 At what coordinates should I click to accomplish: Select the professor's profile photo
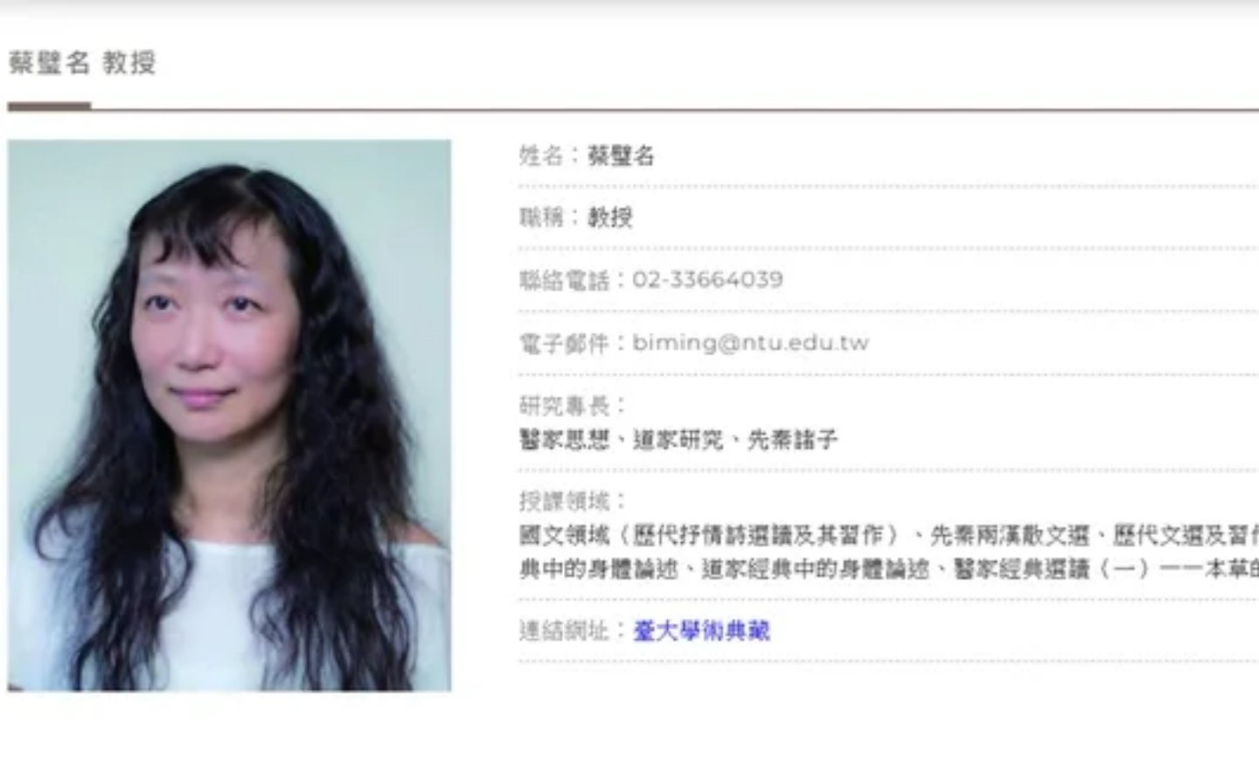coord(230,415)
